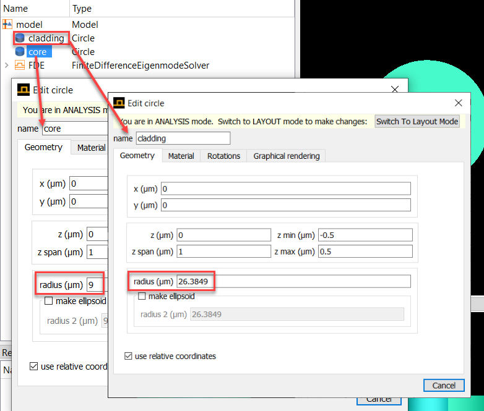Toggle make ellipsoid in core dialog
This screenshot has height=411, width=484.
point(49,300)
